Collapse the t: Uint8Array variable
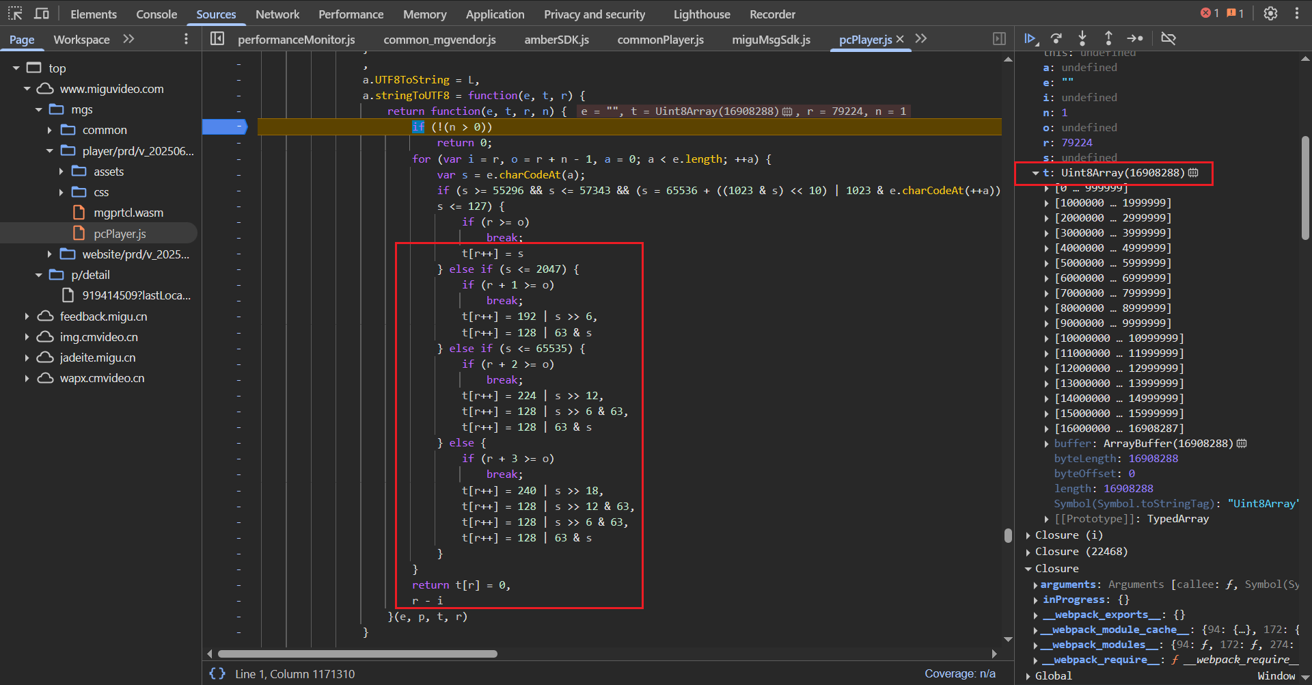This screenshot has height=685, width=1312. point(1035,174)
